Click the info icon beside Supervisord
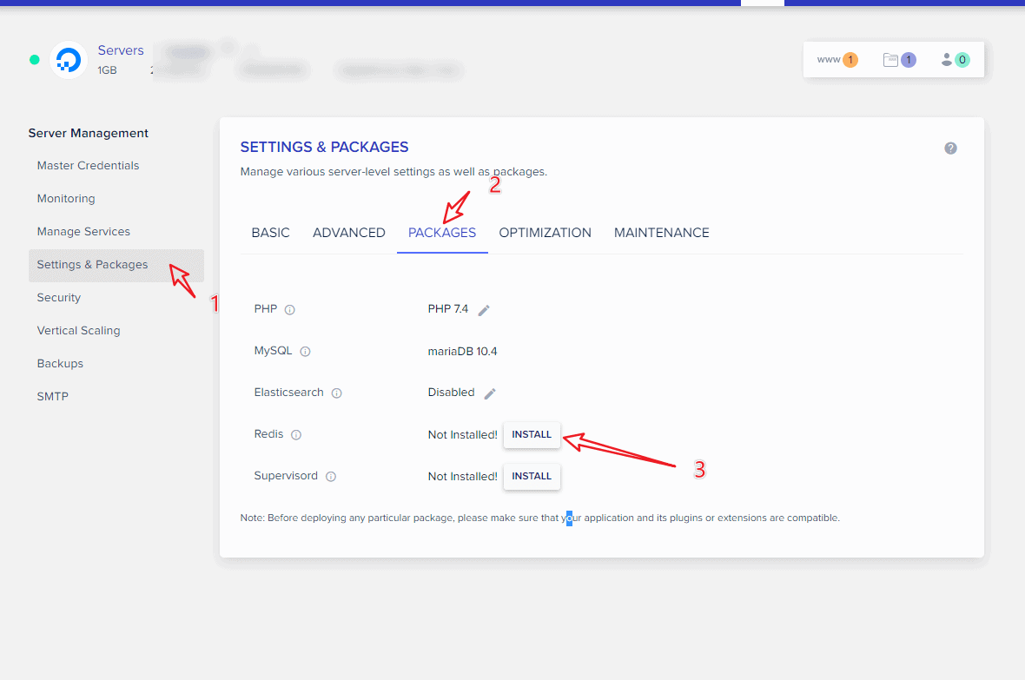This screenshot has width=1025, height=680. (331, 477)
